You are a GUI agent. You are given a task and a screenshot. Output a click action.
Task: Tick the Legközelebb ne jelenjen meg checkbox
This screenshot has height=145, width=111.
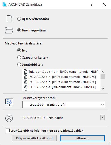pos(8,131)
